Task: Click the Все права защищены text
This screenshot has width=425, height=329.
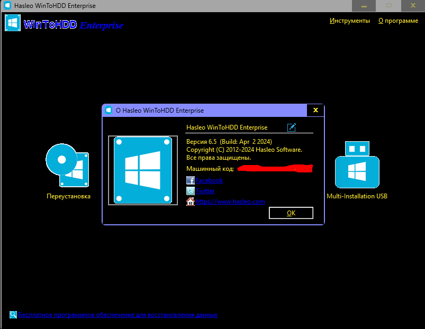Action: pos(219,158)
